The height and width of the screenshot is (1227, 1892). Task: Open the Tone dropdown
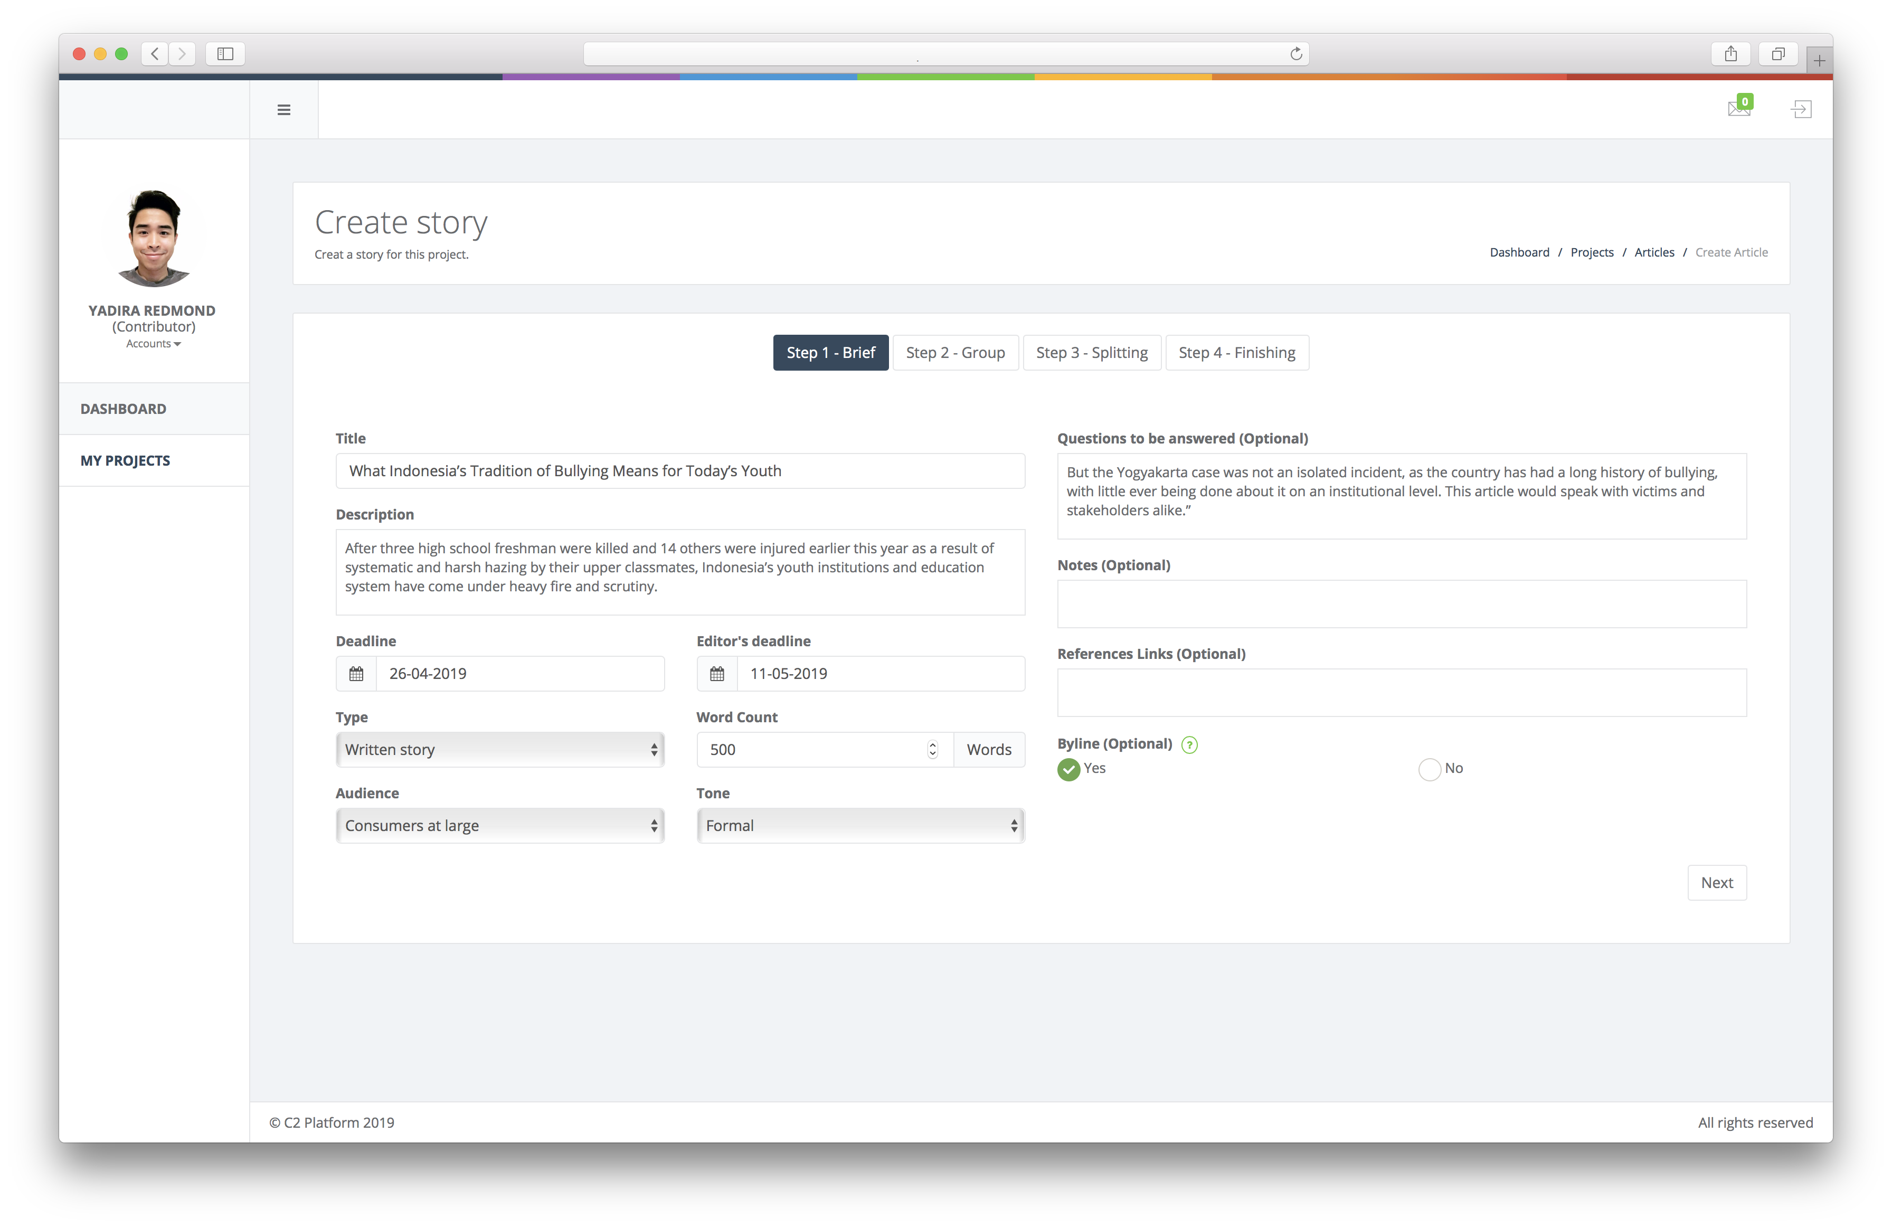coord(860,825)
